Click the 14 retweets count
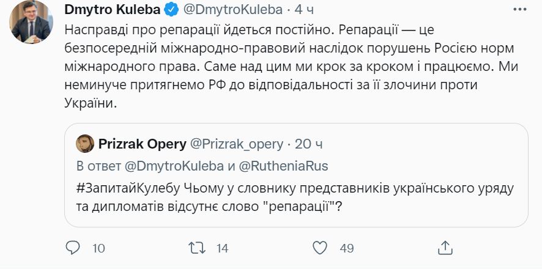The height and width of the screenshot is (269, 542). (x=222, y=248)
